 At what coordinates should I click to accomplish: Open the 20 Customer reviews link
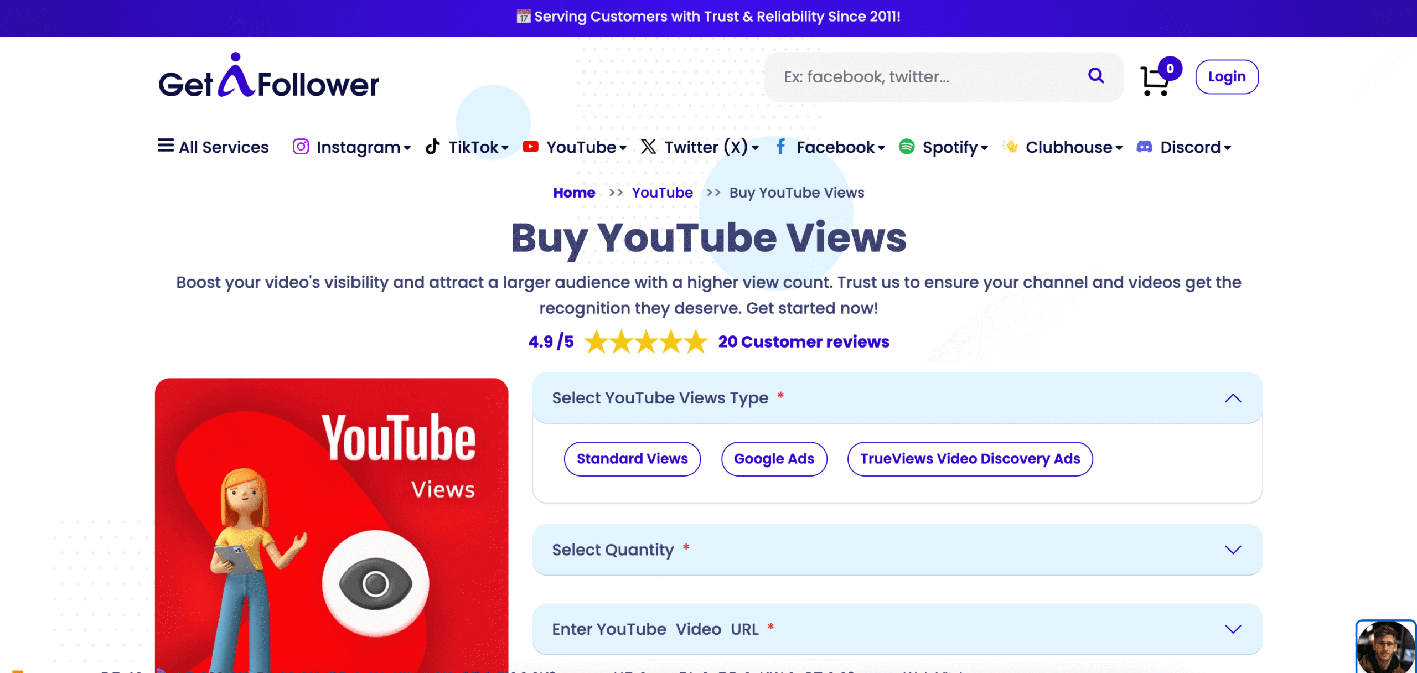coord(804,341)
